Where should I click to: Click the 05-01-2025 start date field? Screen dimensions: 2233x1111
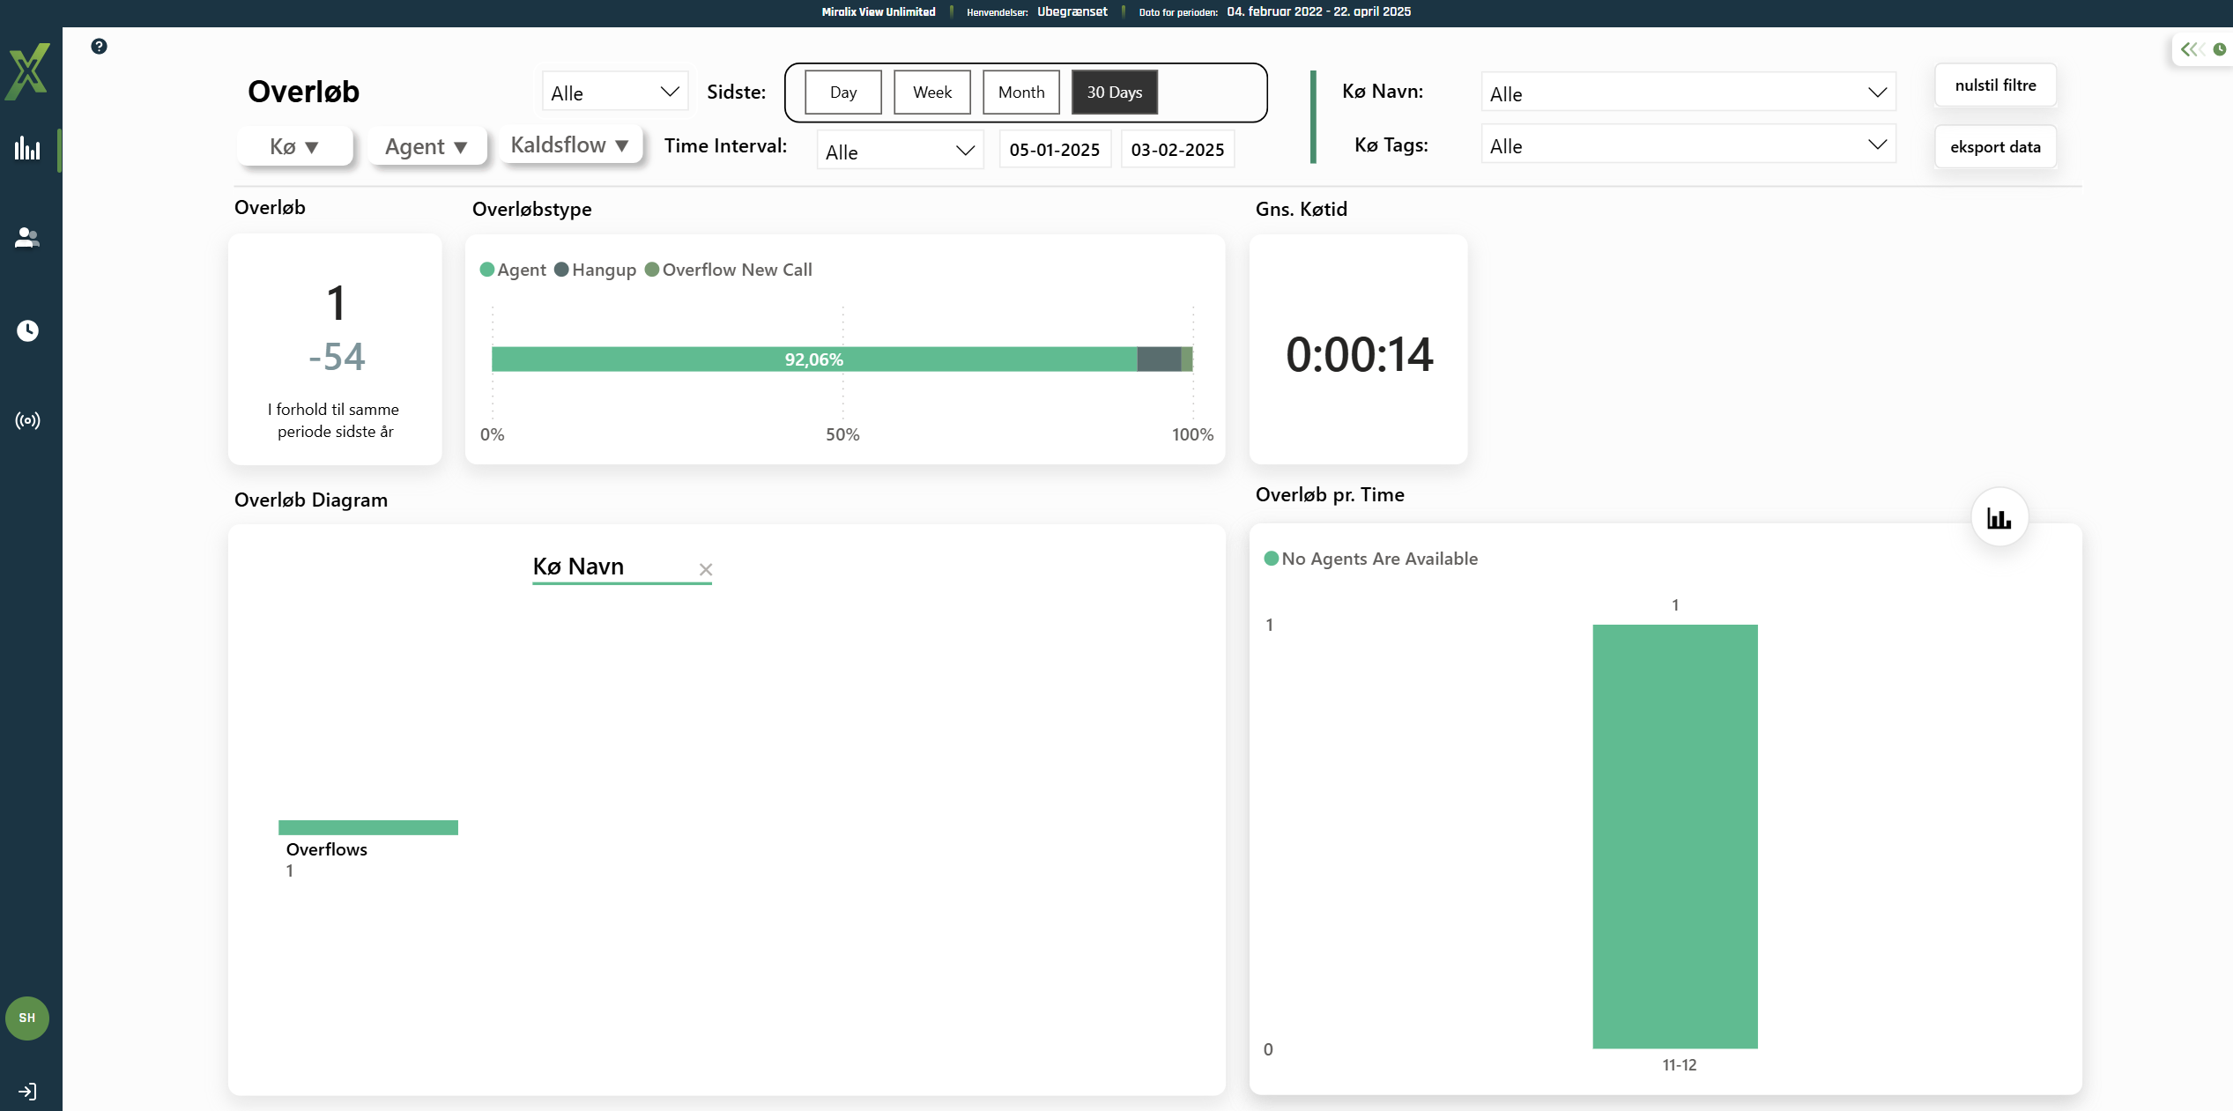click(x=1054, y=150)
